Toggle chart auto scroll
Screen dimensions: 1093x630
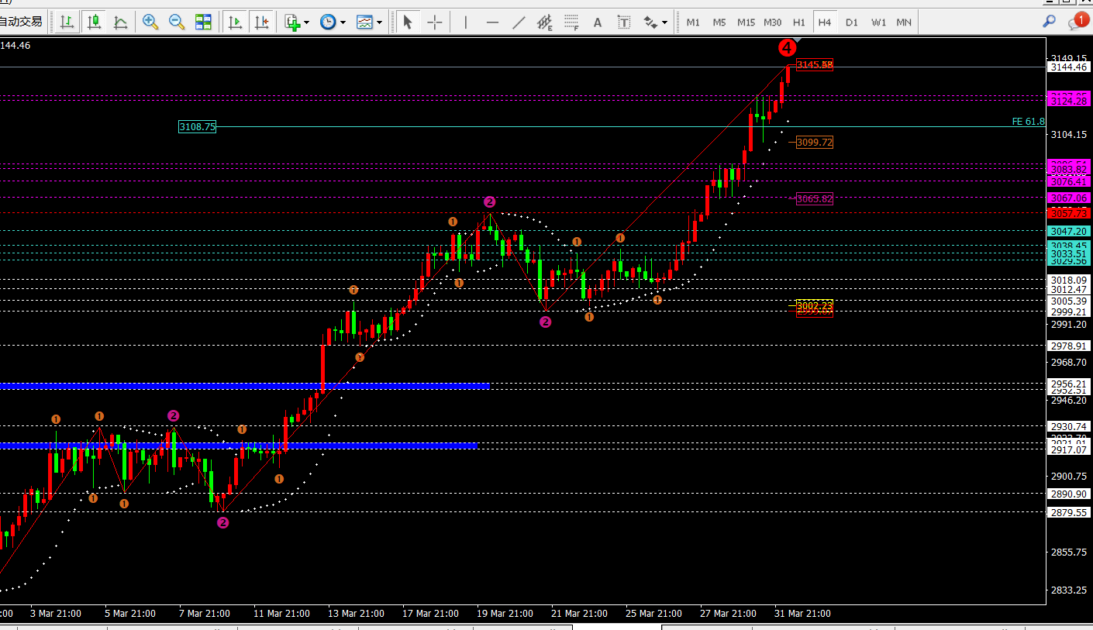[x=235, y=22]
